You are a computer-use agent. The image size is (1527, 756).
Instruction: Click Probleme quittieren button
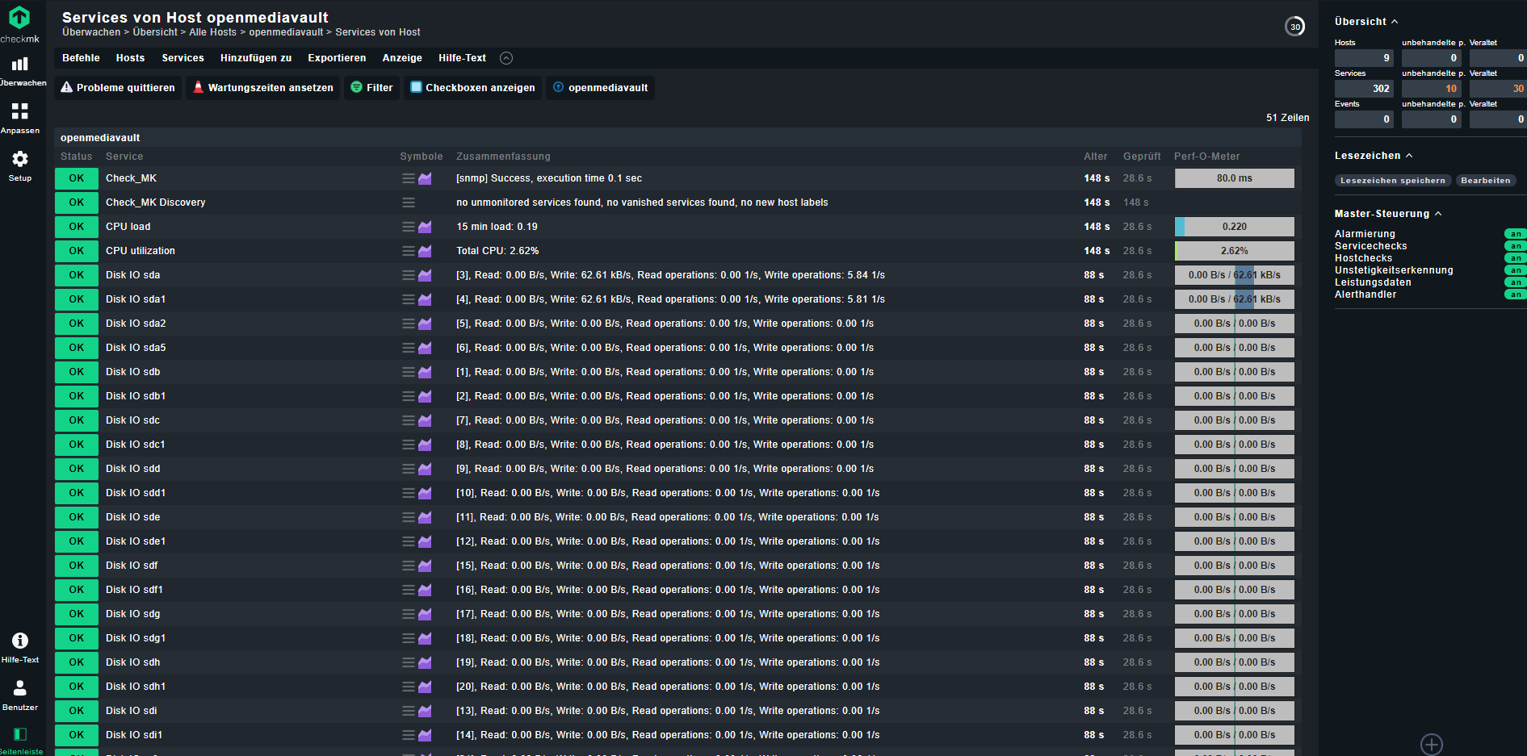118,88
